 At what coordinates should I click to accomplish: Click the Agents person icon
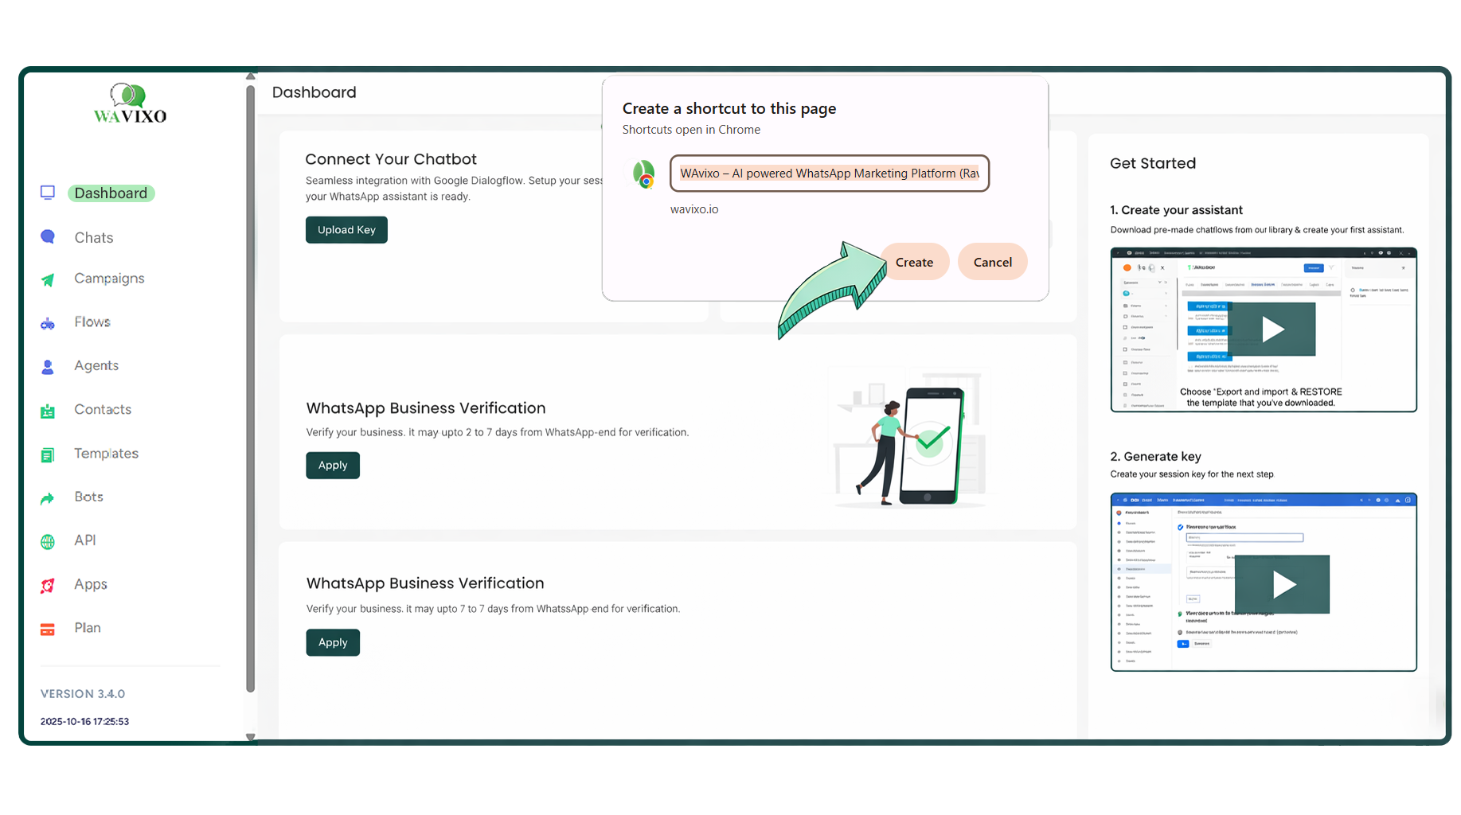click(x=48, y=367)
